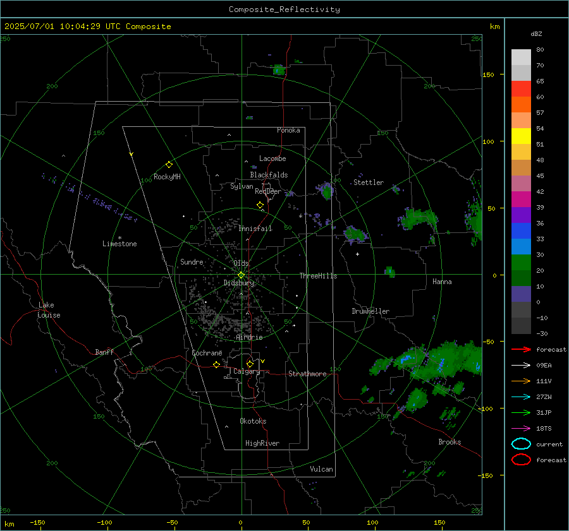The width and height of the screenshot is (569, 531).
Task: Click the Airdrie label
Action: tap(249, 337)
